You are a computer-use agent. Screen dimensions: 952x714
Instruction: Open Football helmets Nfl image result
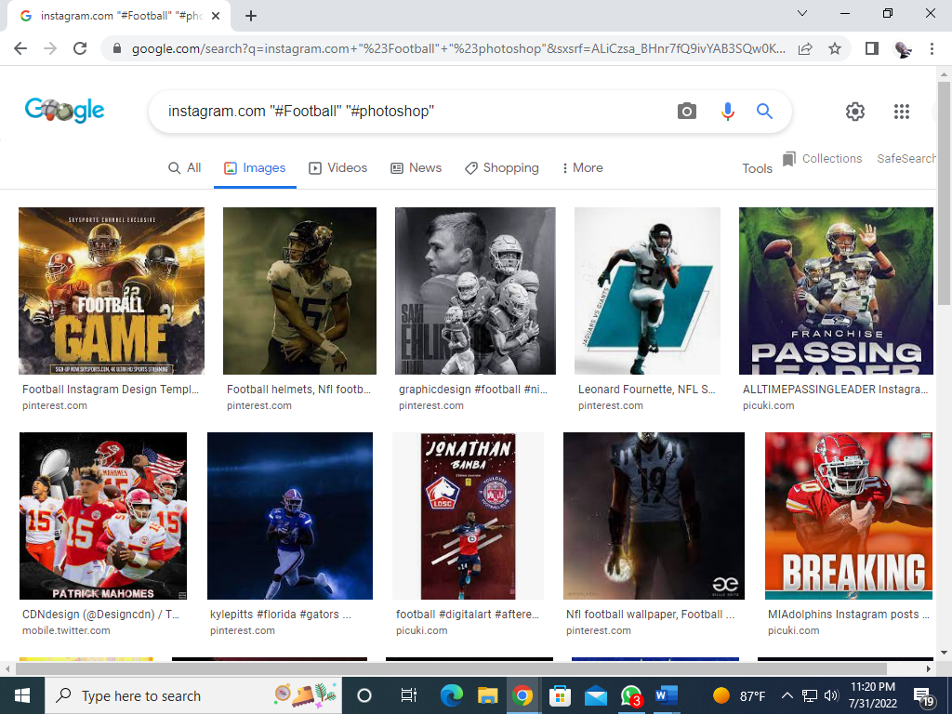tap(299, 291)
